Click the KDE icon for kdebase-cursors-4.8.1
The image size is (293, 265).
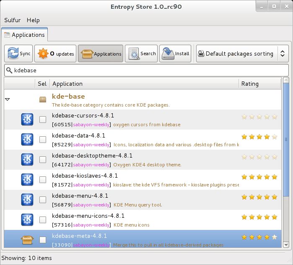27,120
